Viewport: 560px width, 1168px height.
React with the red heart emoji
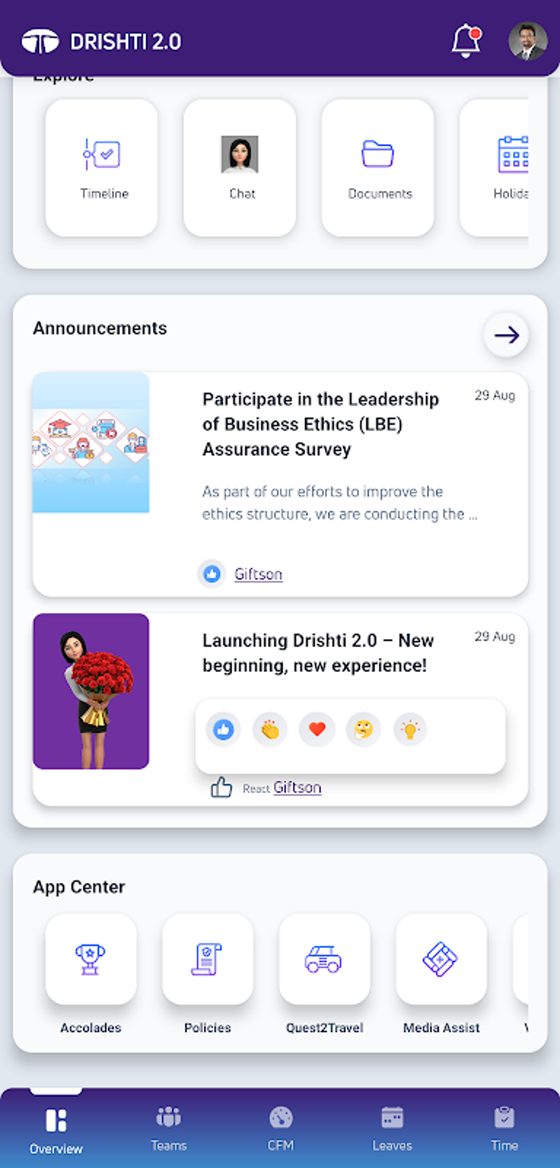317,730
